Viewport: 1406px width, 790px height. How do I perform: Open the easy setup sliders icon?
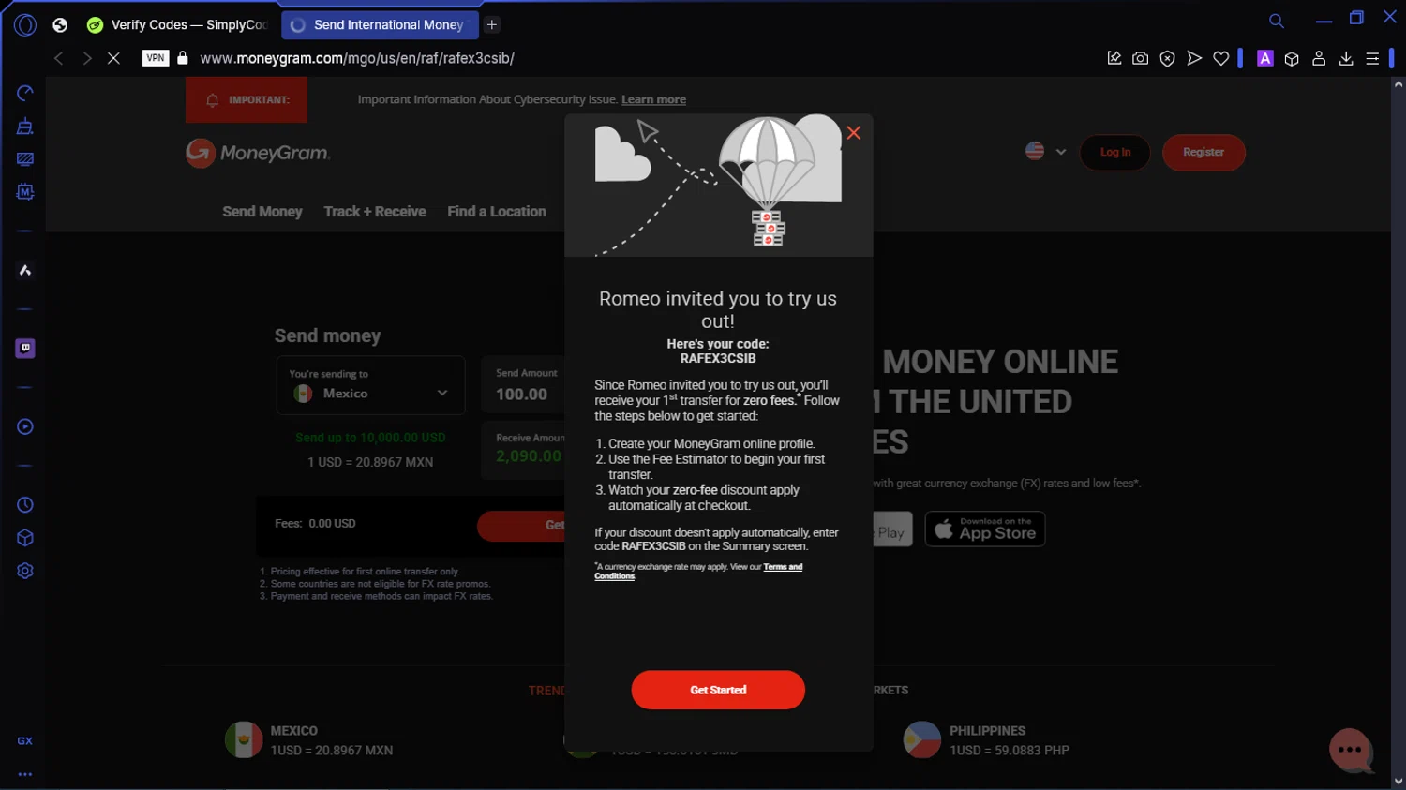pos(1372,58)
